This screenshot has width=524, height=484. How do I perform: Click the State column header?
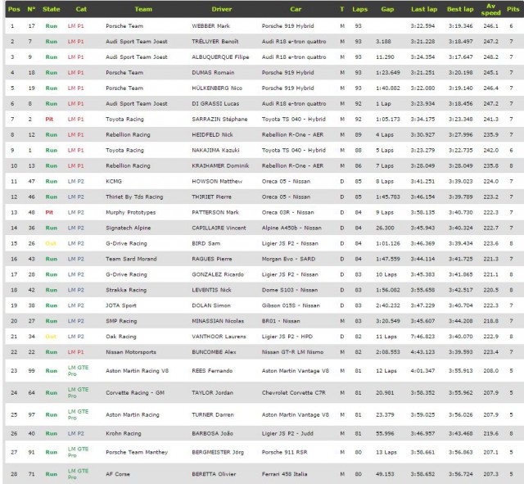tap(51, 9)
